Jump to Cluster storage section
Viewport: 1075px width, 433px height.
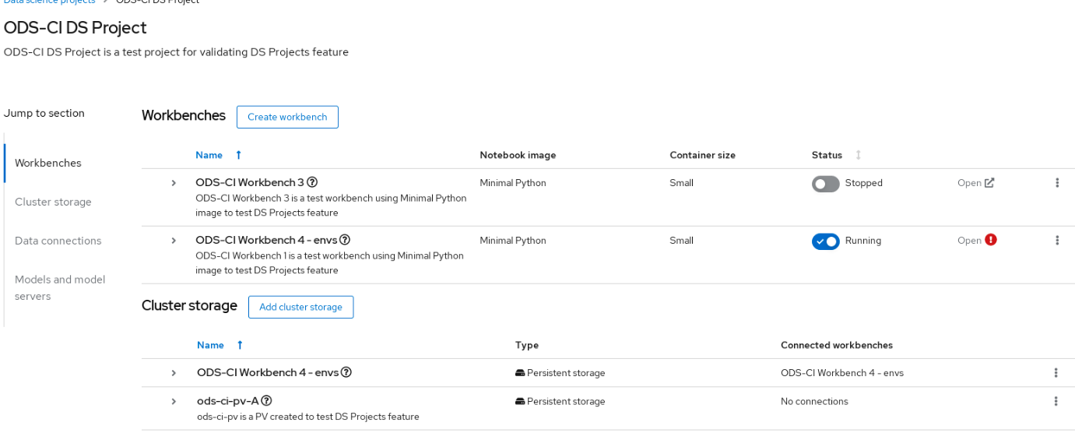point(53,202)
